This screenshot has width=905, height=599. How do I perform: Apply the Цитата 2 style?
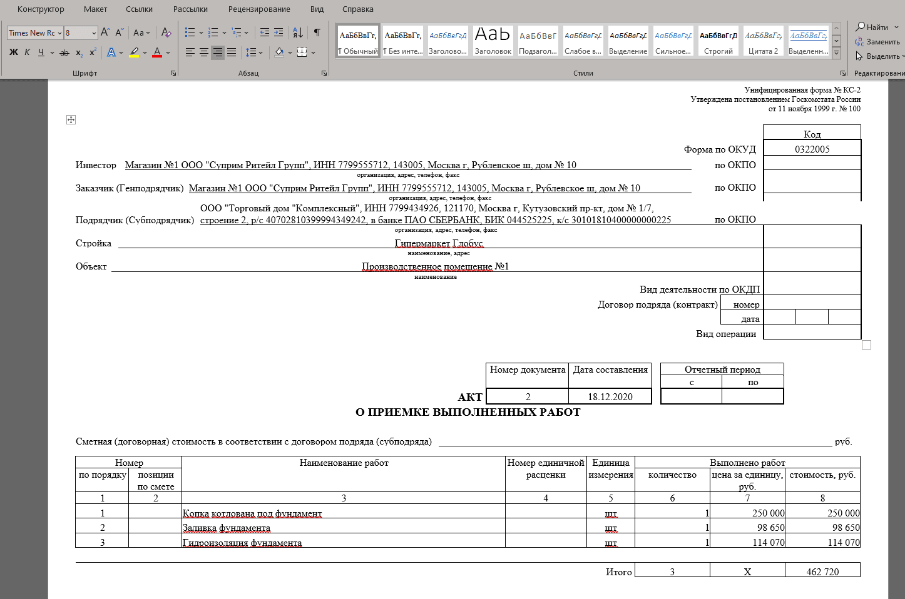point(764,41)
